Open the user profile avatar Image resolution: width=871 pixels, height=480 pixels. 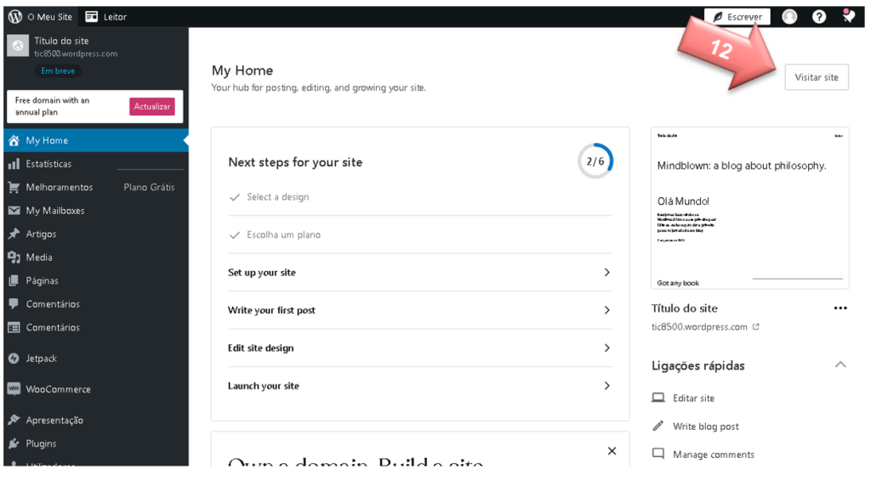(789, 16)
